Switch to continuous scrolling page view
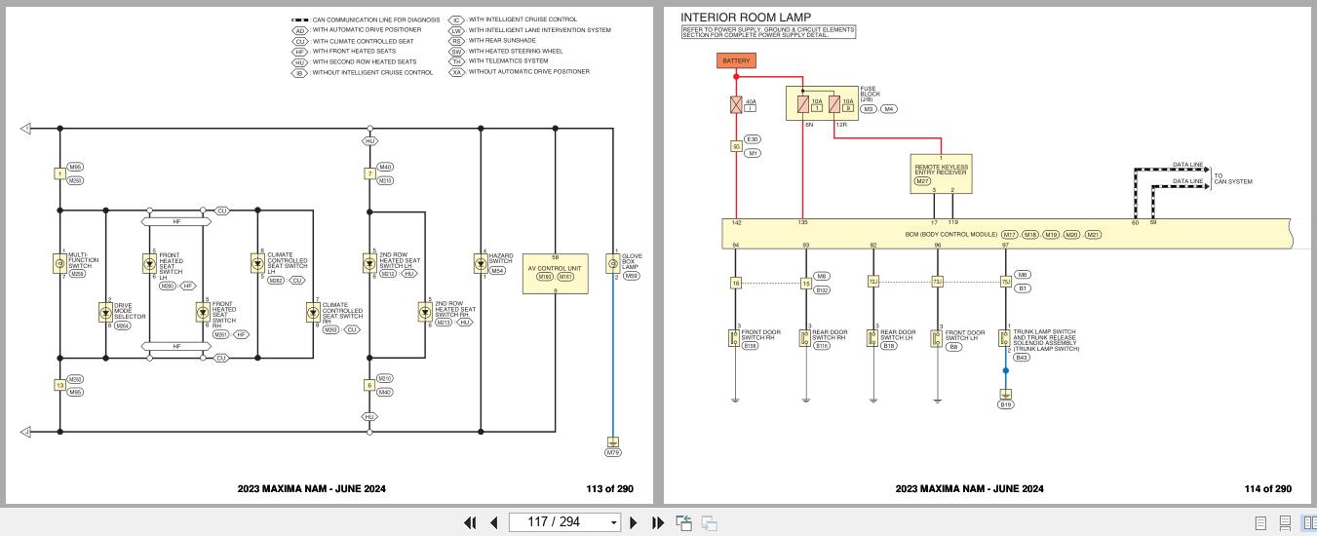 tap(1285, 523)
